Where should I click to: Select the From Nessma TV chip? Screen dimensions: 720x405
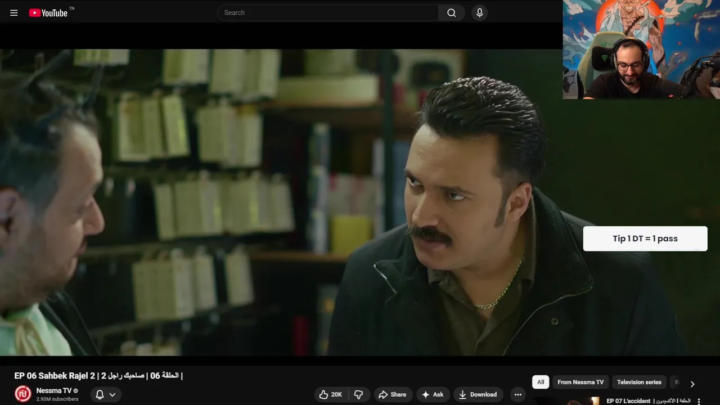click(x=580, y=382)
